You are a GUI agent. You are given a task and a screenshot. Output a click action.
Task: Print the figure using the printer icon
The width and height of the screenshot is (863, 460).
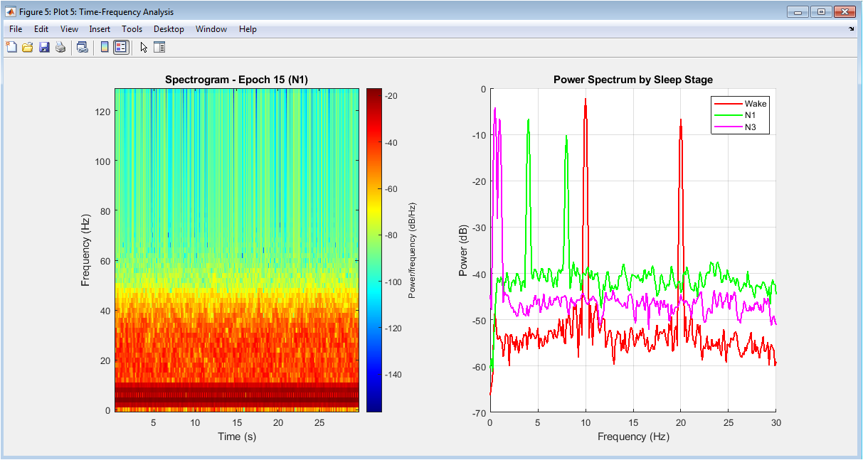pos(60,48)
